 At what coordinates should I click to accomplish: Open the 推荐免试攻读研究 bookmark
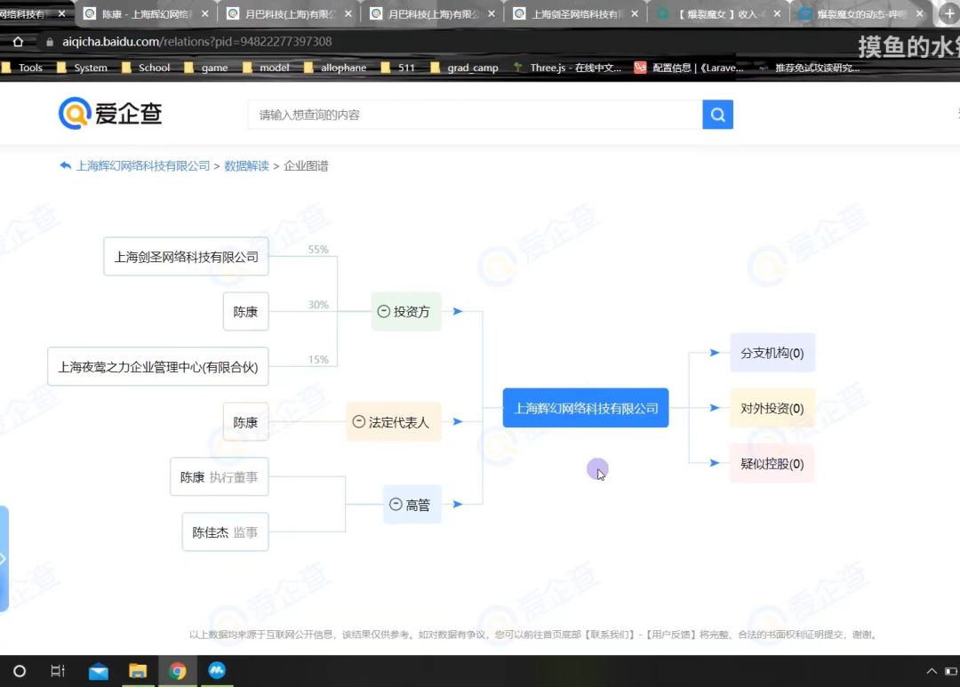810,68
